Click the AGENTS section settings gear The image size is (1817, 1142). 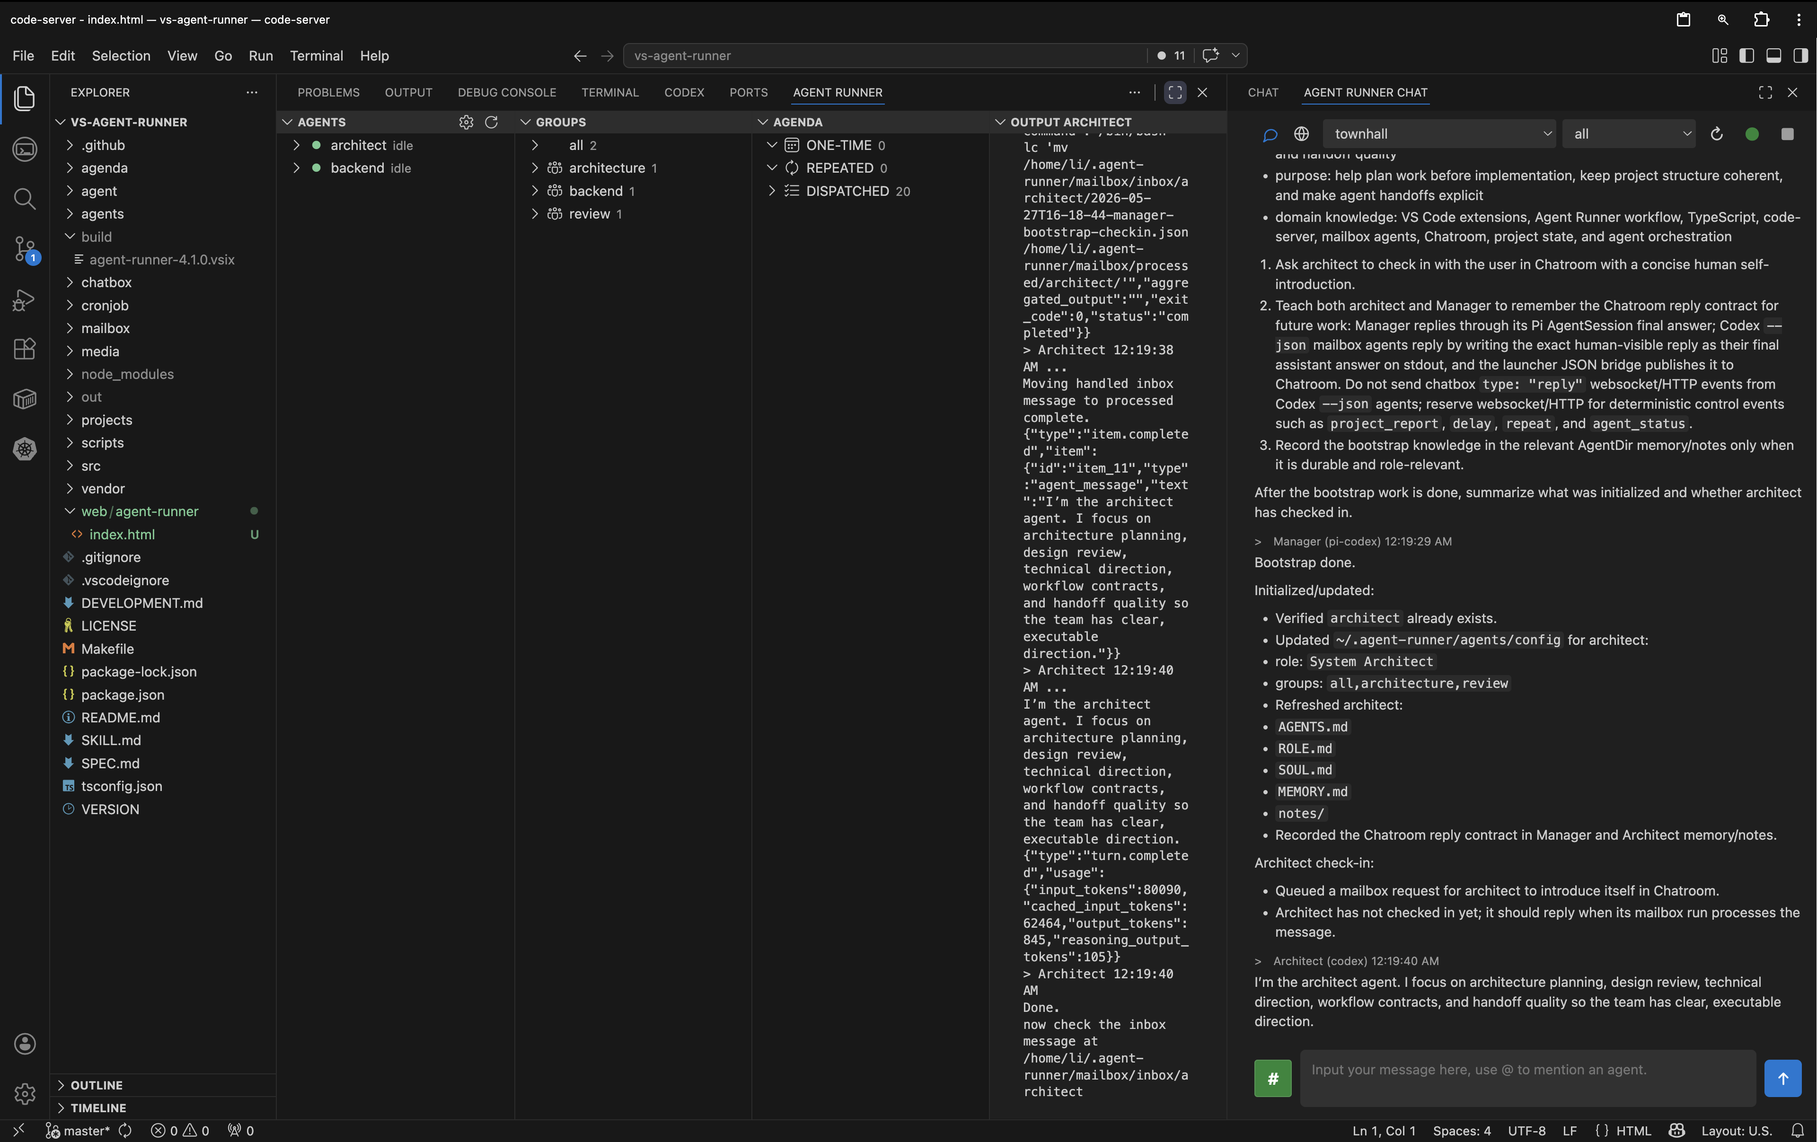coord(467,122)
